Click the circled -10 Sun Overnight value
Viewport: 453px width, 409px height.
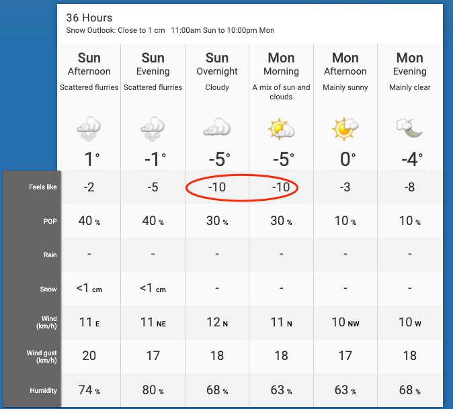[217, 187]
